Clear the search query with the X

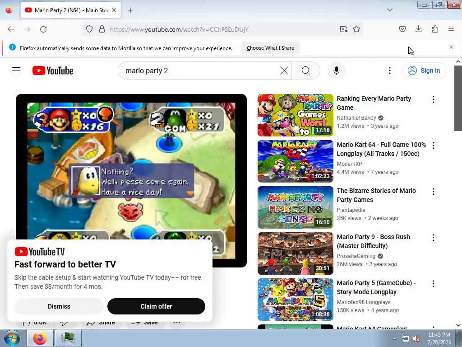click(284, 70)
